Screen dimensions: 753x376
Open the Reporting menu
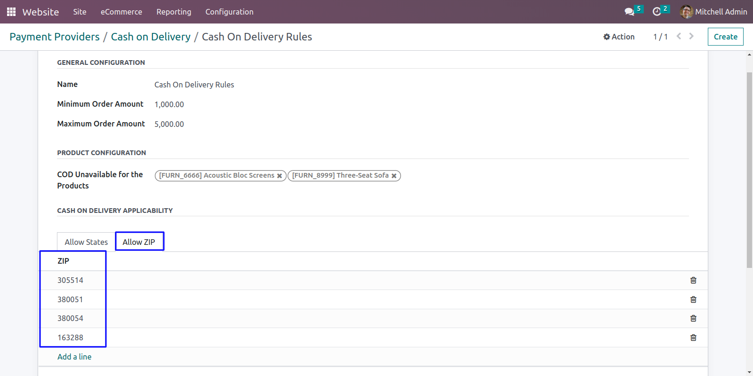coord(174,12)
